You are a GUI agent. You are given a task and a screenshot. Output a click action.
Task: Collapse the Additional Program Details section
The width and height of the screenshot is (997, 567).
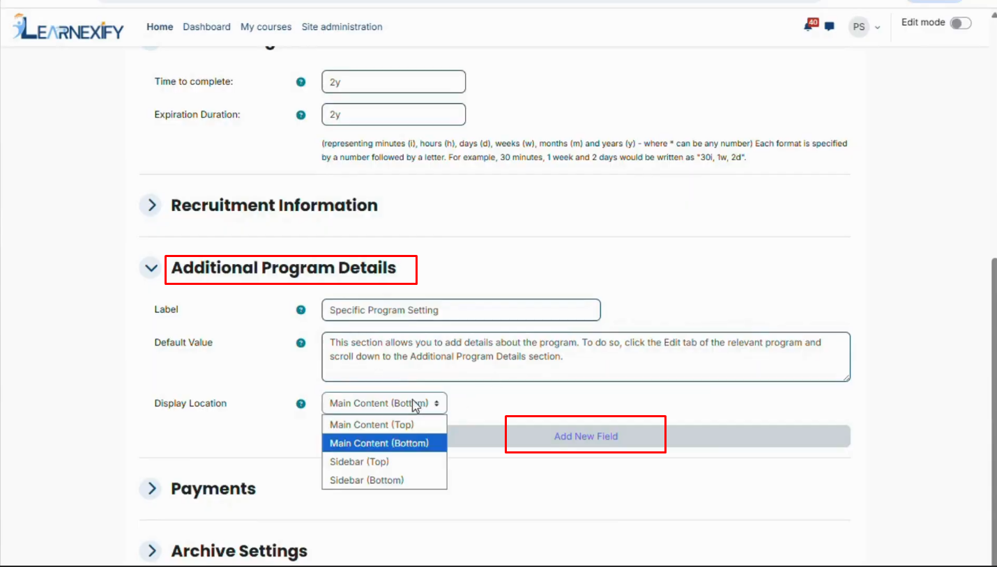pyautogui.click(x=150, y=267)
